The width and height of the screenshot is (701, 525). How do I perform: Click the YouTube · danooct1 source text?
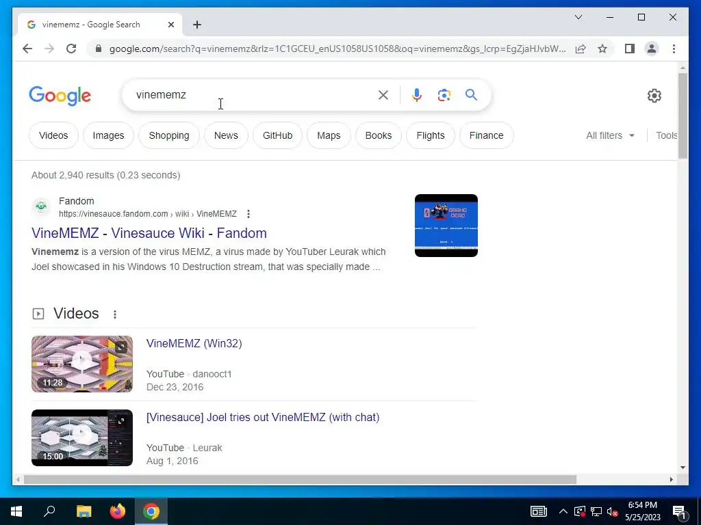point(189,374)
